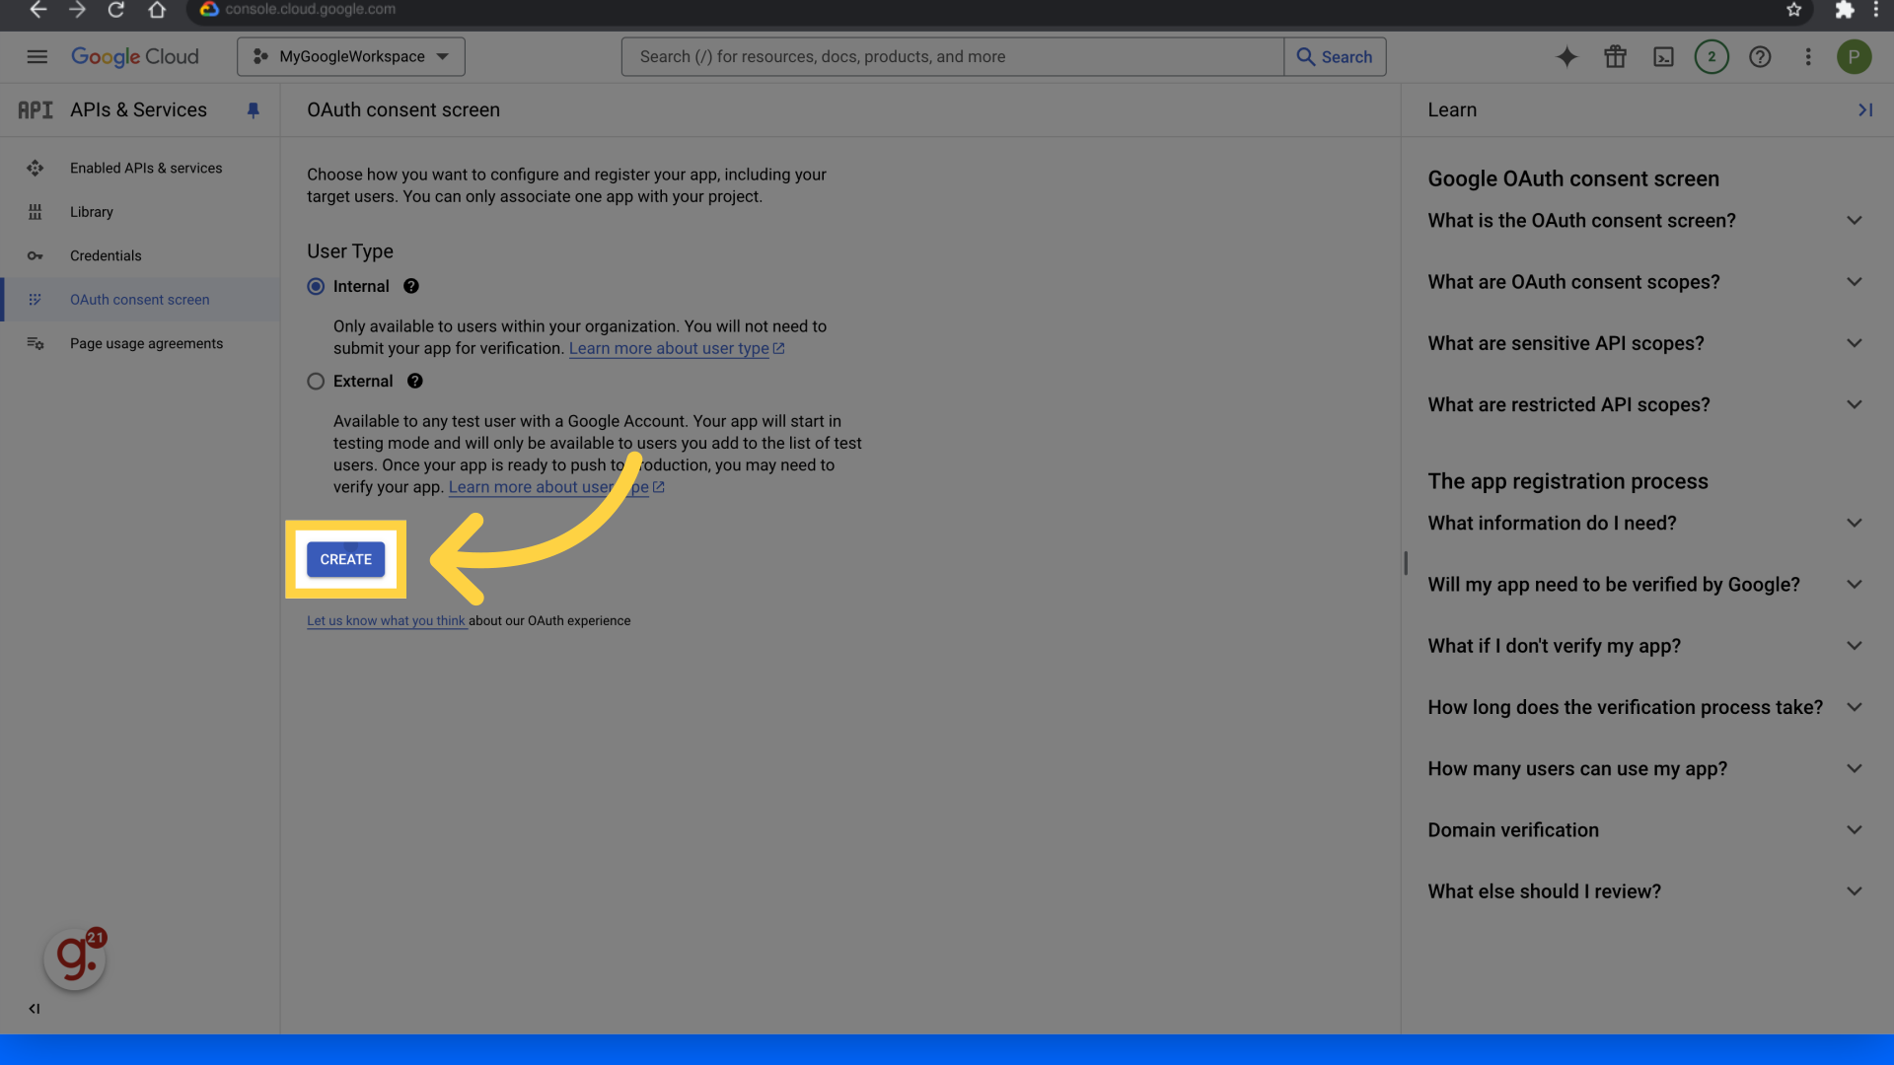Image resolution: width=1894 pixels, height=1065 pixels.
Task: Expand 'What information do I need?'
Action: [1645, 524]
